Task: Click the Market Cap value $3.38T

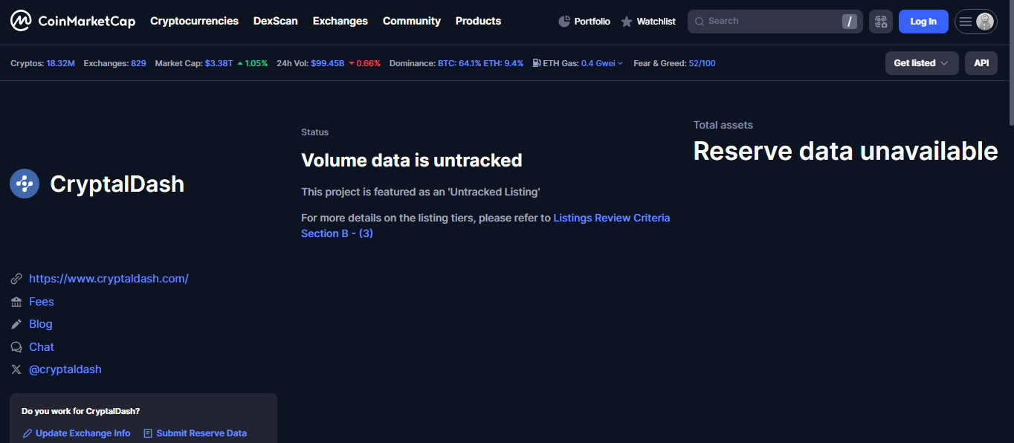Action: [x=219, y=63]
